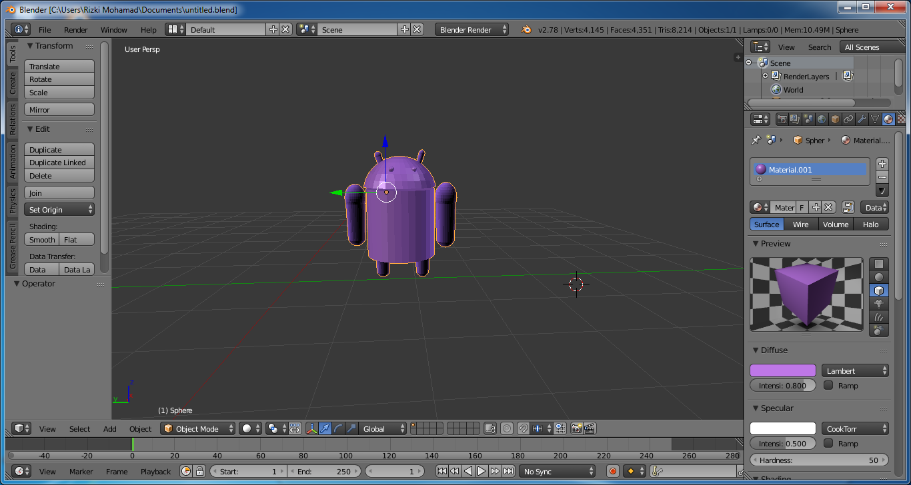Click the rotate manipulator arc icon
Screen dimensions: 911x485
[338, 428]
